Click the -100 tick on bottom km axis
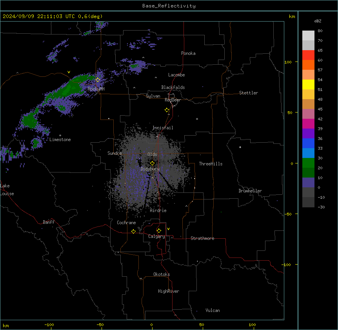This screenshot has width=338, height=330. pyautogui.click(x=49, y=325)
